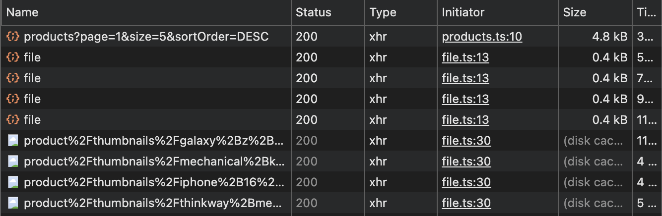This screenshot has height=216, width=662.
Task: Click the image icon for the iphone thumbnail
Action: (x=13, y=182)
